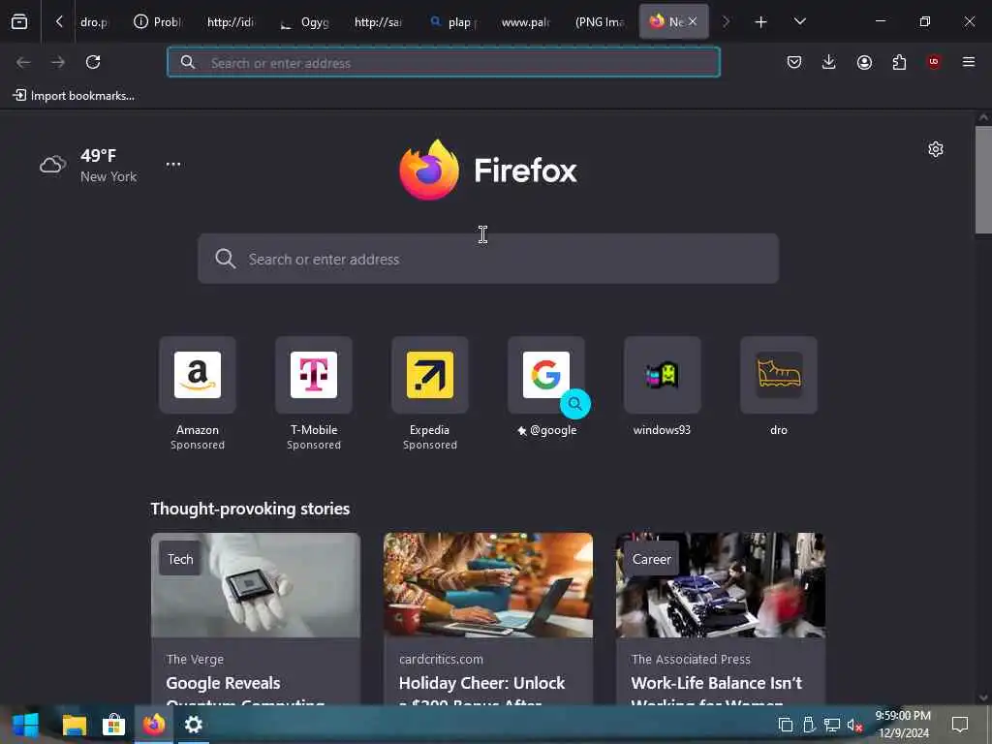
Task: Click the Firefox logo
Action: (488, 170)
